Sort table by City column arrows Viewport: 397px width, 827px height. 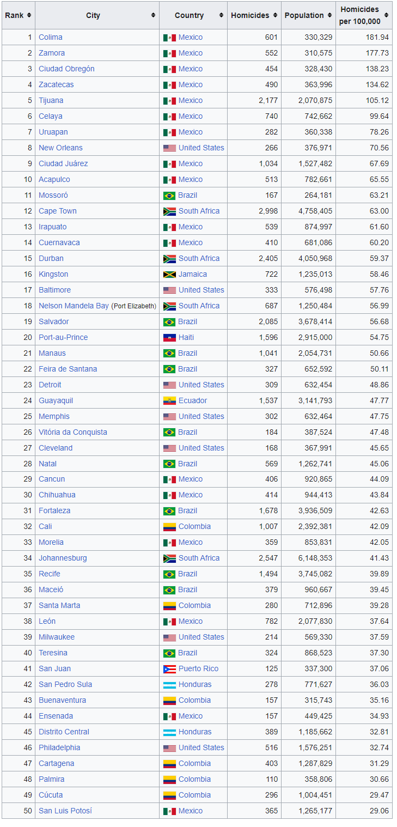click(153, 15)
